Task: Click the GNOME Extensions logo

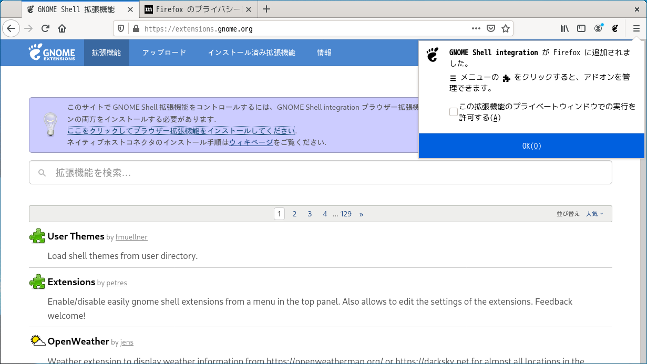Action: click(x=52, y=53)
